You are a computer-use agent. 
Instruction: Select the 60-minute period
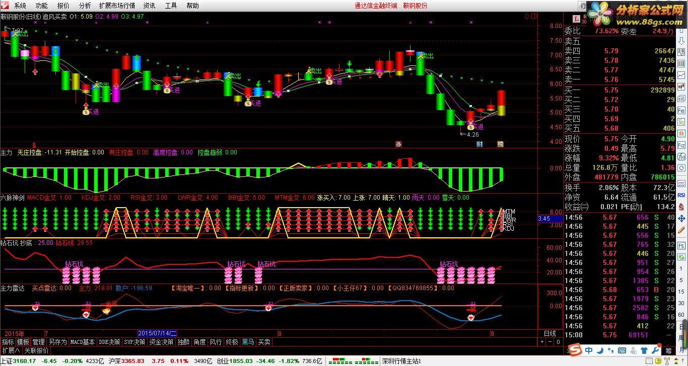(681, 314)
